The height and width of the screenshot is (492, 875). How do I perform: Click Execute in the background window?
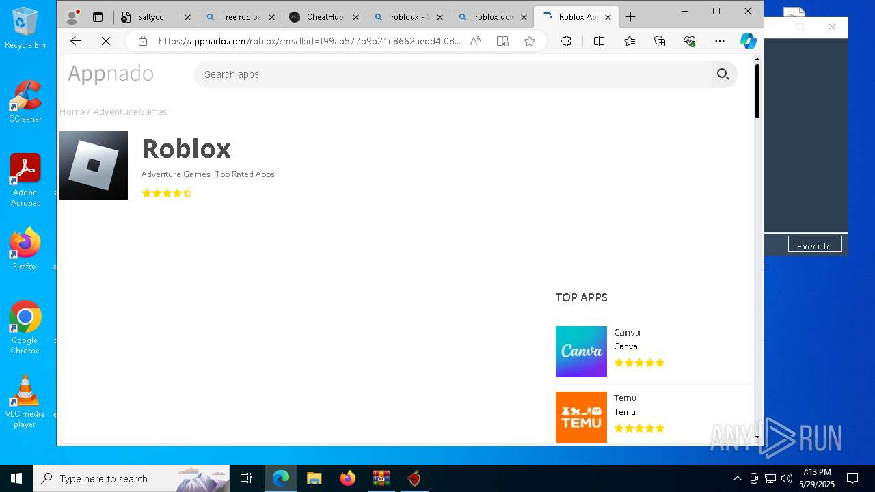pos(814,245)
